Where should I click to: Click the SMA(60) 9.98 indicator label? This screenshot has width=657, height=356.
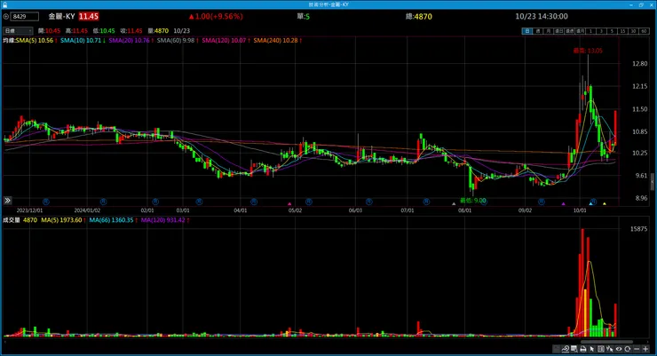176,41
